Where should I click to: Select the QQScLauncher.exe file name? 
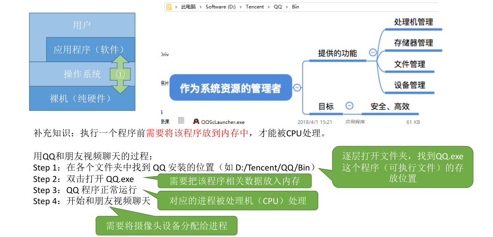pyautogui.click(x=223, y=122)
